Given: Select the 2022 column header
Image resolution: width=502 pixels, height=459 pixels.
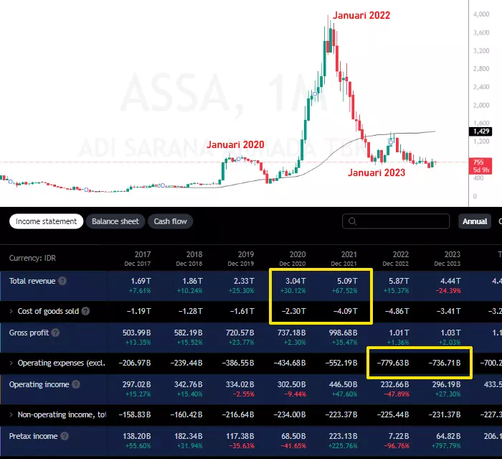Looking at the screenshot, I should (396, 259).
